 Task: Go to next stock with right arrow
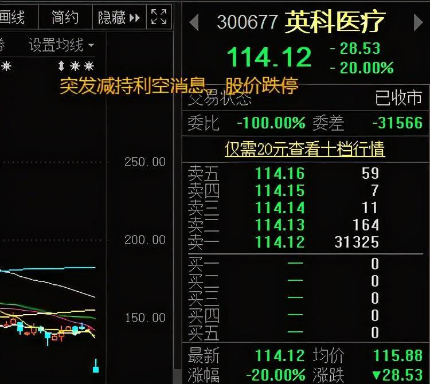click(x=418, y=22)
